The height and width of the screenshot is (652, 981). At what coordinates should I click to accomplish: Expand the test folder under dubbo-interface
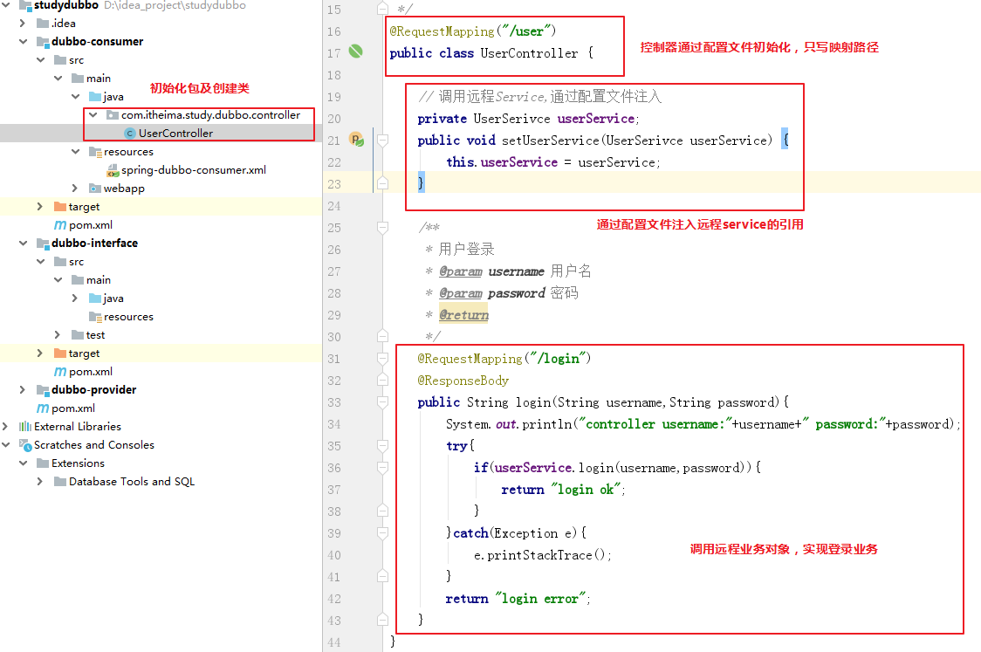click(x=58, y=335)
